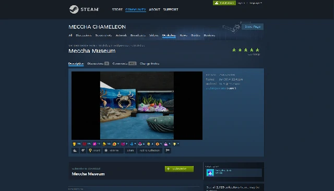Click the Favorite star button

click(113, 150)
